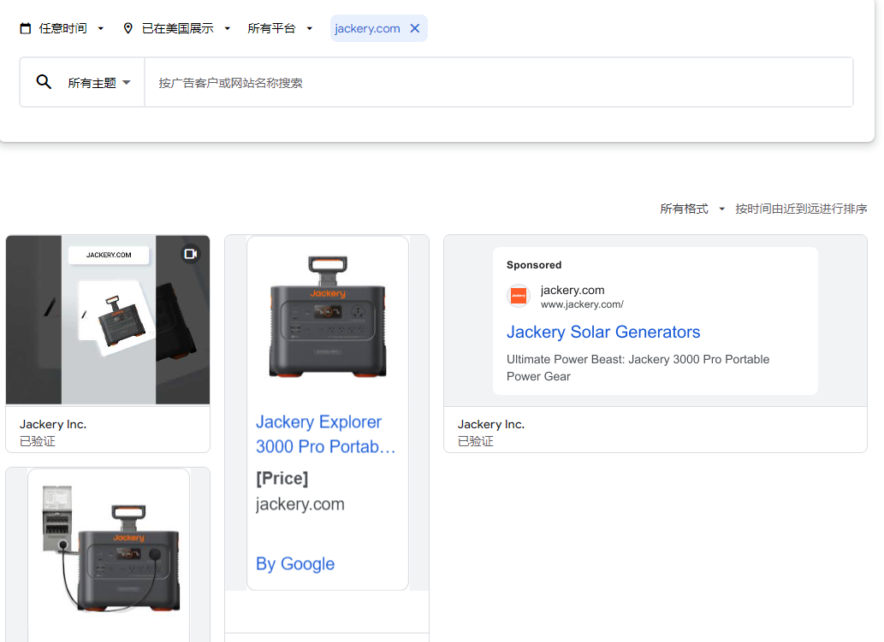Click the top-left Jackery video ad thumbnail

click(x=108, y=319)
